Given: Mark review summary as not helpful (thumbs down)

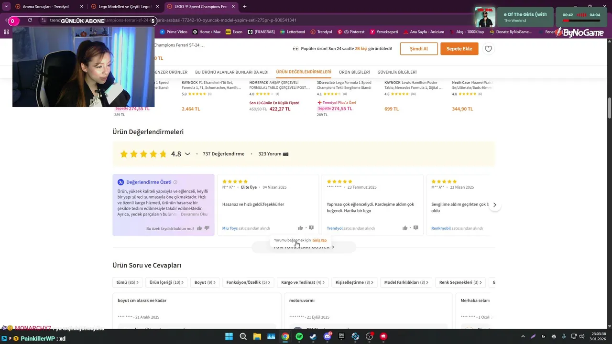Looking at the screenshot, I should tap(207, 228).
